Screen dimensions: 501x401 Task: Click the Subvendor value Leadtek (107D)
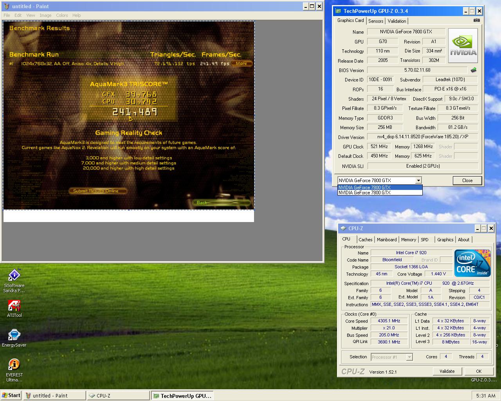(x=451, y=79)
